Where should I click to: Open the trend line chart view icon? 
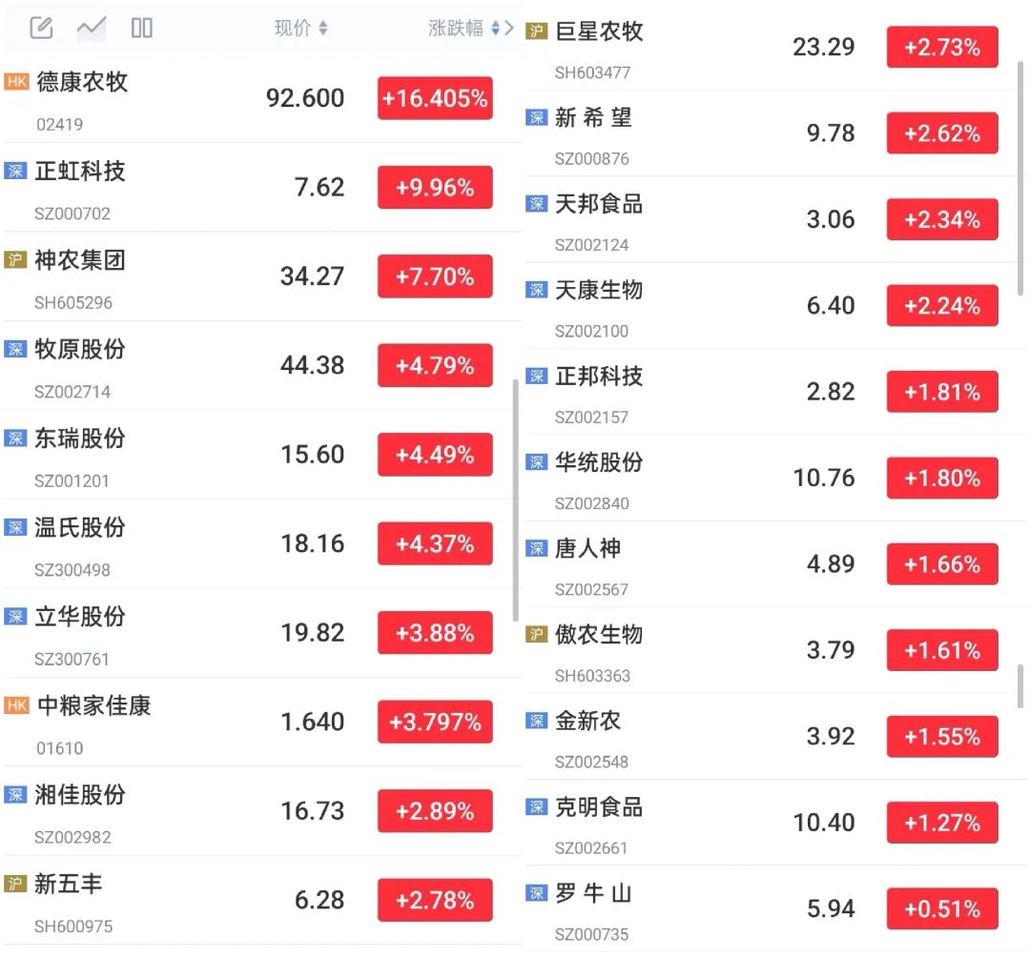tap(92, 28)
